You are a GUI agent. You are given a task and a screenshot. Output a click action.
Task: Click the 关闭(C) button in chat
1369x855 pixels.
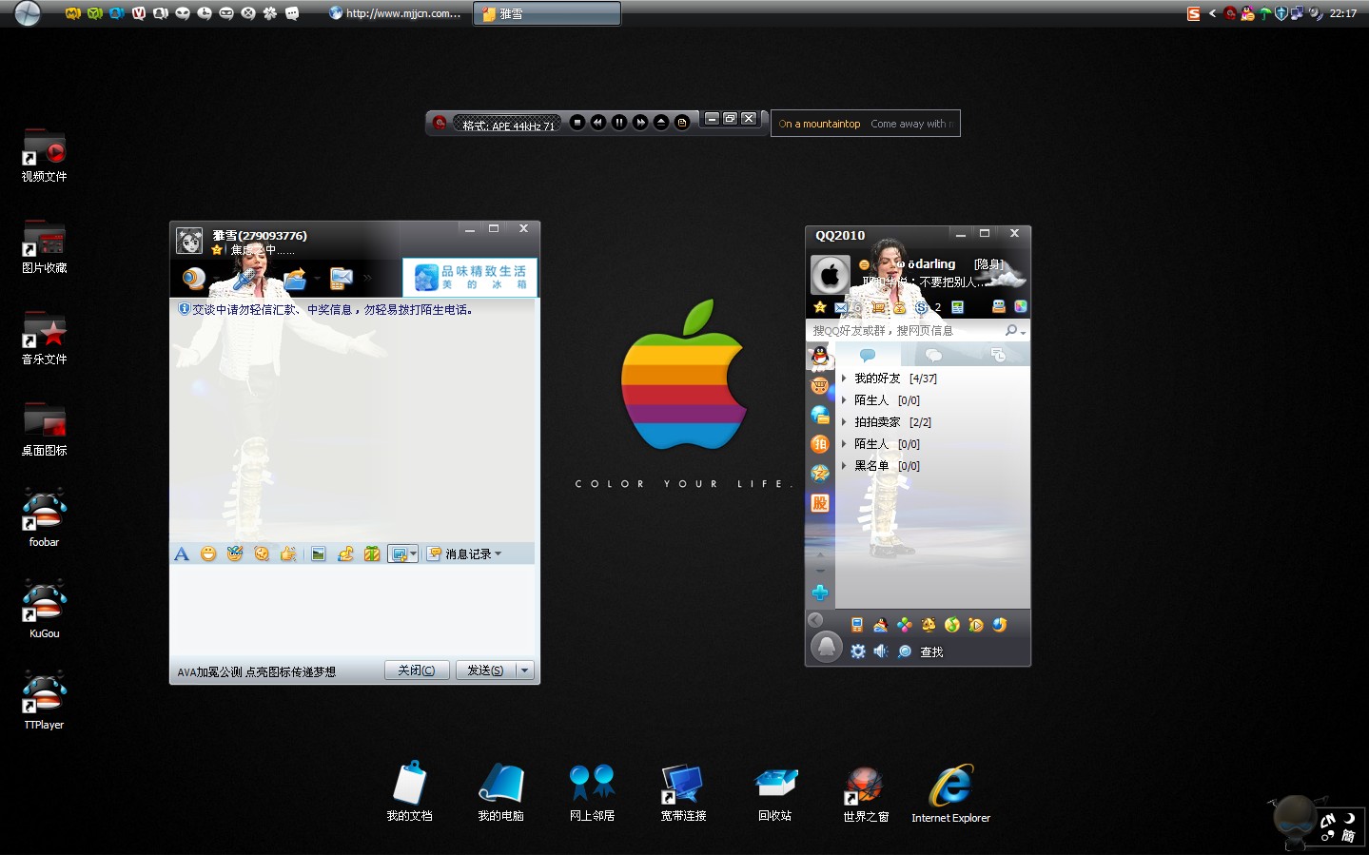coord(417,670)
